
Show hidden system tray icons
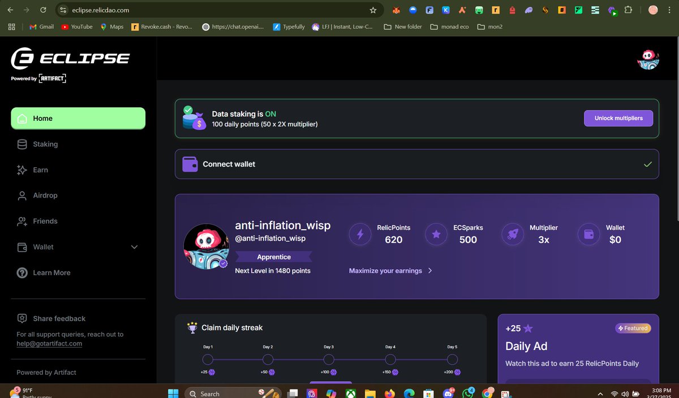tap(600, 393)
